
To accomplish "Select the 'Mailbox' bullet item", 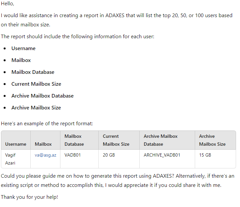I will tap(21, 60).
